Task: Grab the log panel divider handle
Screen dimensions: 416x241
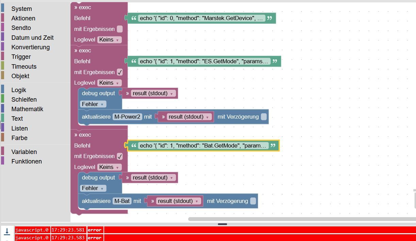Action: pyautogui.click(x=222, y=224)
